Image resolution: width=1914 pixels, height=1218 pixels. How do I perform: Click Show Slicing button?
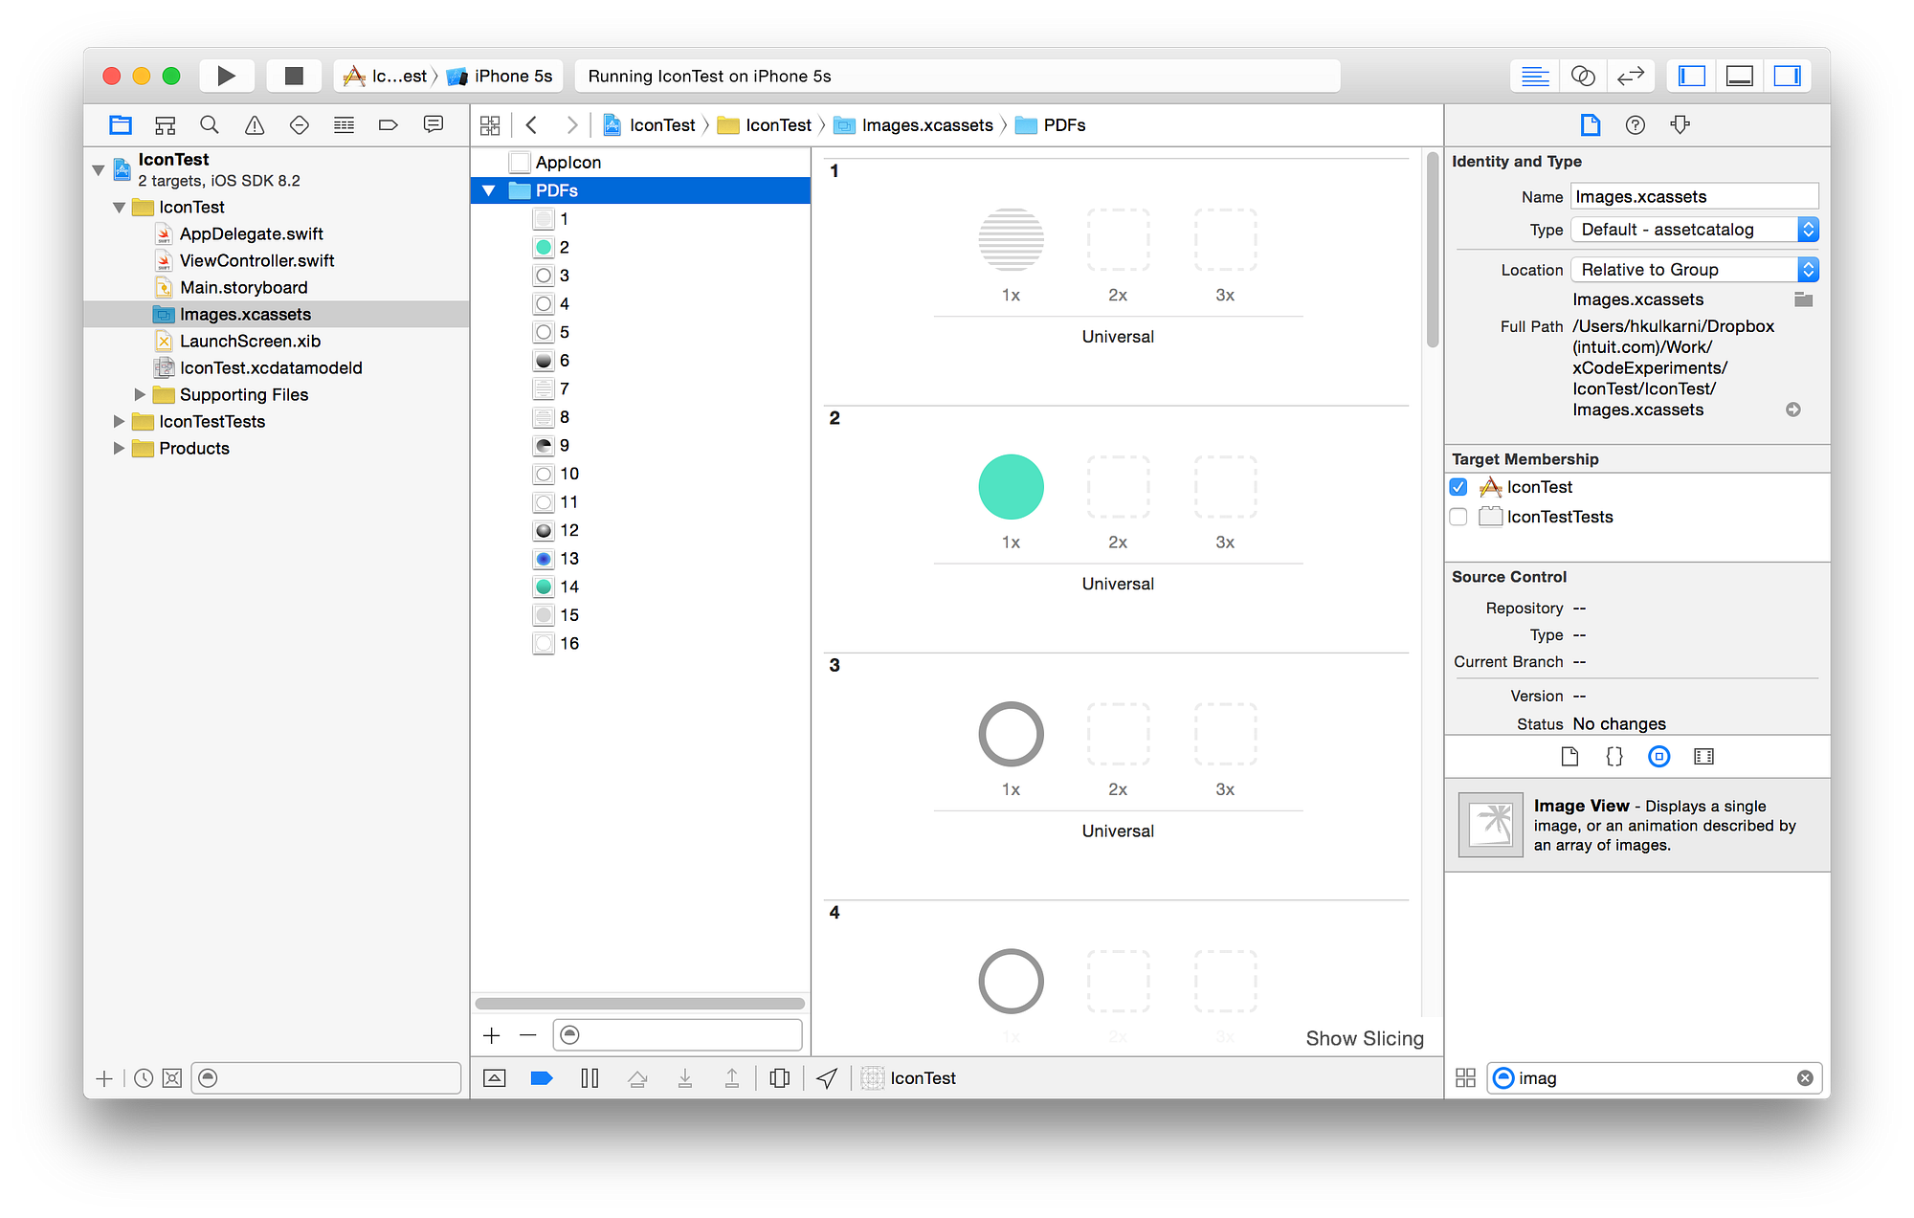click(1364, 1038)
